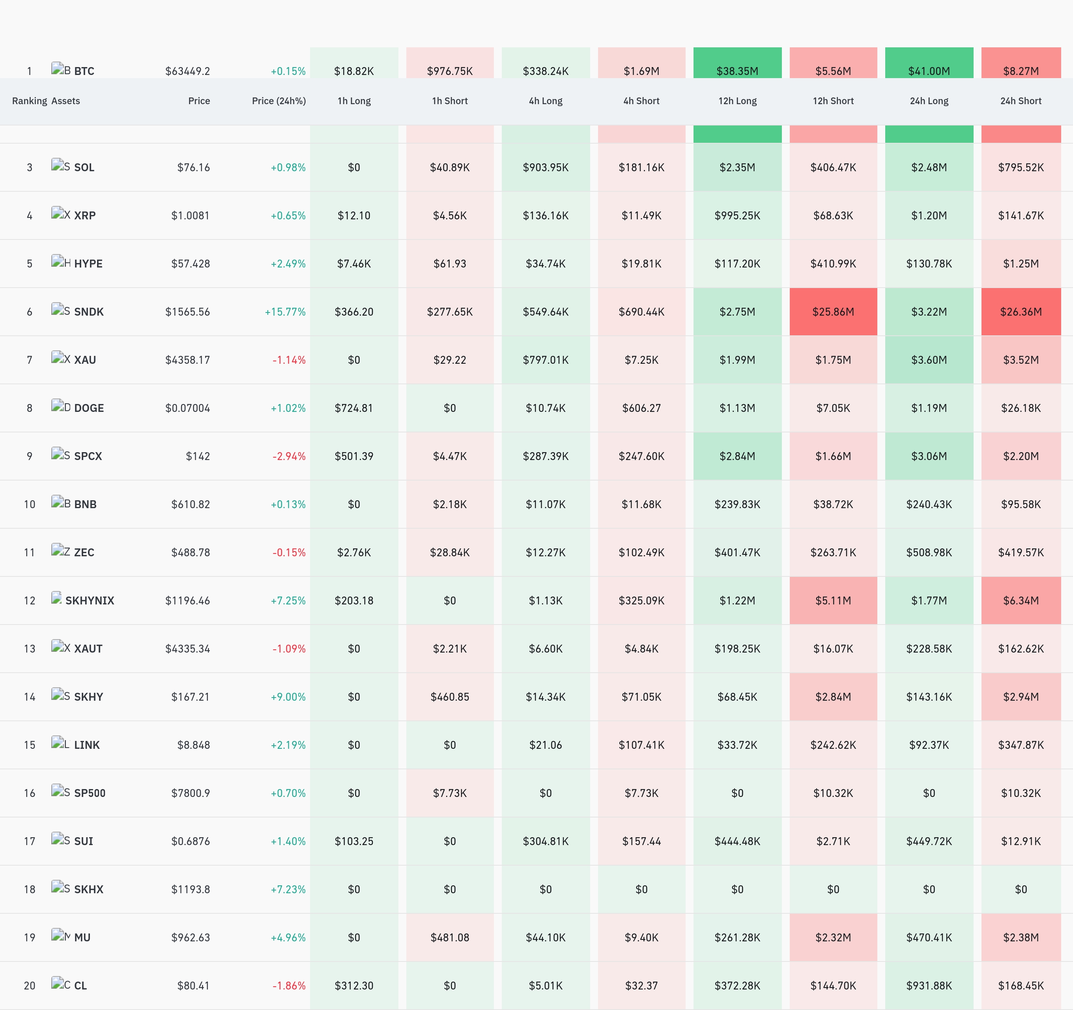Select HYPE 24h Short cell "$1.25M"
Viewport: 1073px width, 1010px height.
1021,264
